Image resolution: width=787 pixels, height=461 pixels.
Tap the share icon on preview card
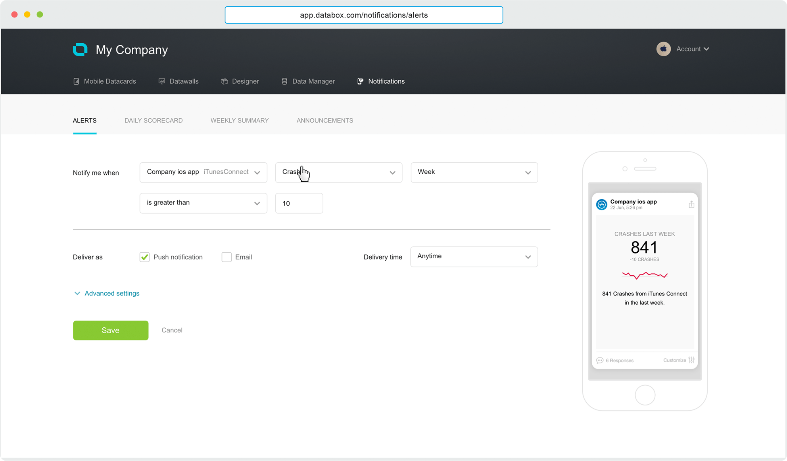click(691, 204)
